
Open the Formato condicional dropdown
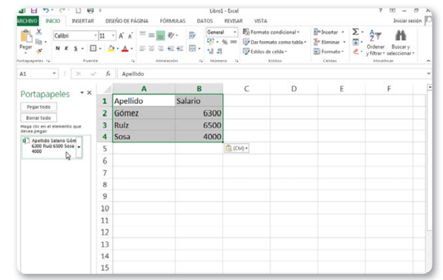[x=272, y=32]
